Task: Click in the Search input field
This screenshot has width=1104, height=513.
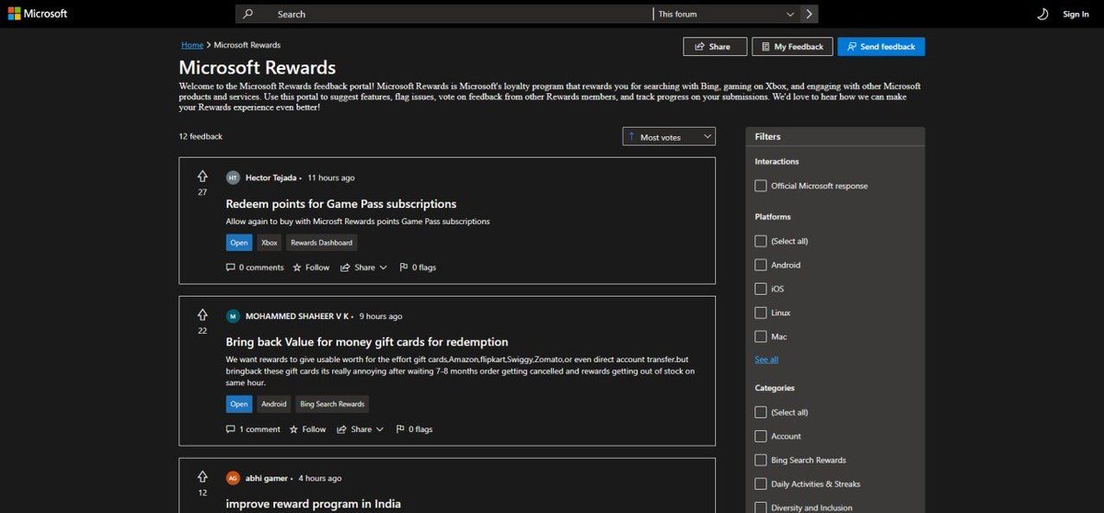Action: pos(455,14)
